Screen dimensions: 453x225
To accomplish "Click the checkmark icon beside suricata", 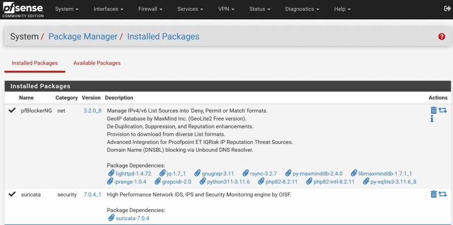I will click(x=12, y=194).
